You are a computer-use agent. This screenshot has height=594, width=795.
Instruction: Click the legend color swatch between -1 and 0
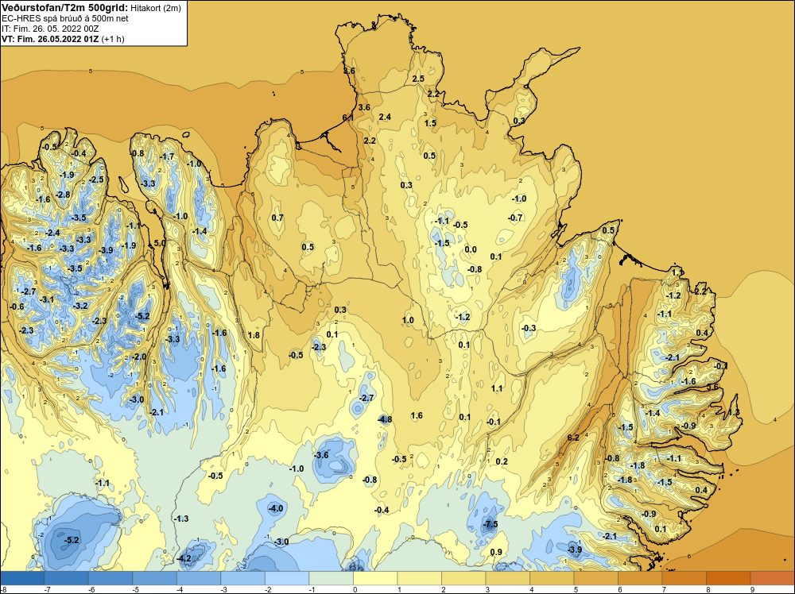[x=331, y=578]
